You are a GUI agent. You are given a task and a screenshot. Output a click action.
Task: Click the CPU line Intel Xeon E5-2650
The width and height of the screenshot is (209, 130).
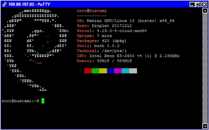point(128,56)
